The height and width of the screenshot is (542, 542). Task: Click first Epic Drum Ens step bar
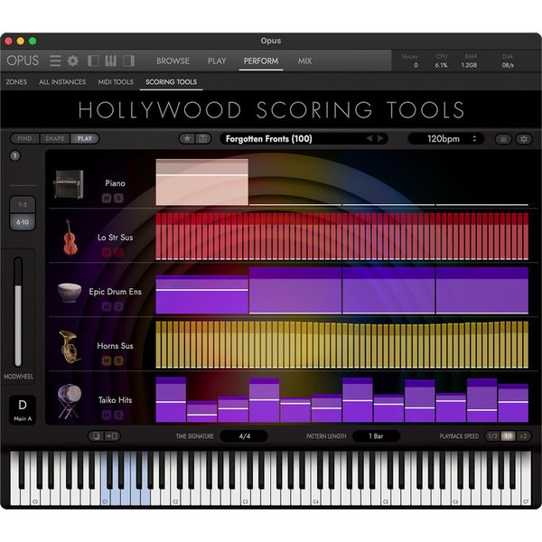coord(201,294)
